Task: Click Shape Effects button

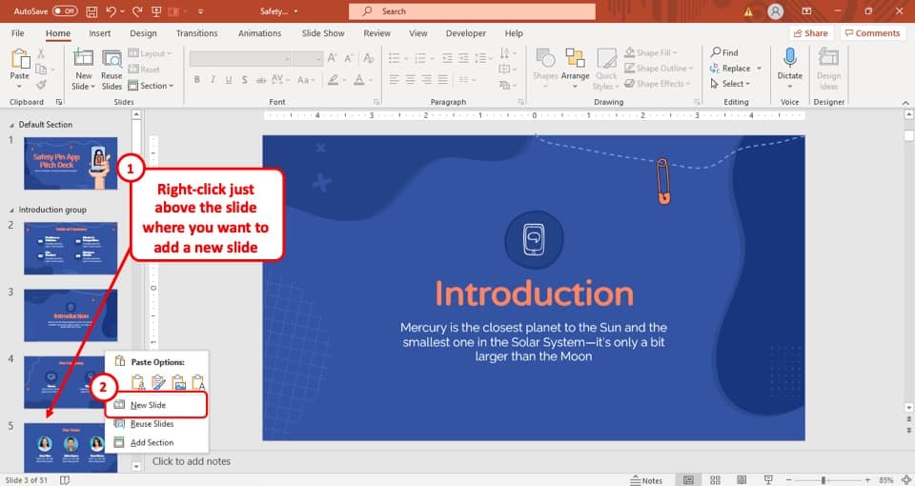Action: click(x=657, y=84)
